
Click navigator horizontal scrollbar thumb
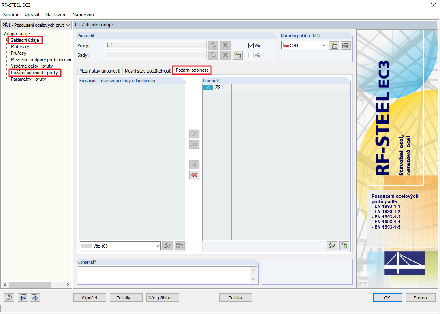[30, 284]
